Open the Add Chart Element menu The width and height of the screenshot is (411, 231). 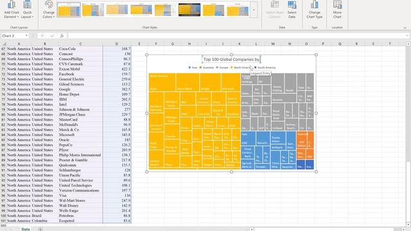(x=12, y=10)
